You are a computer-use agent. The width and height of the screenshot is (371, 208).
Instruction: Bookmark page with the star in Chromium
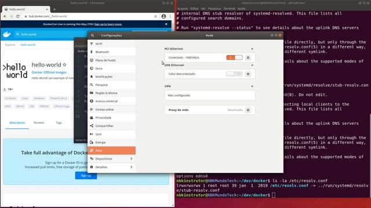(156, 16)
